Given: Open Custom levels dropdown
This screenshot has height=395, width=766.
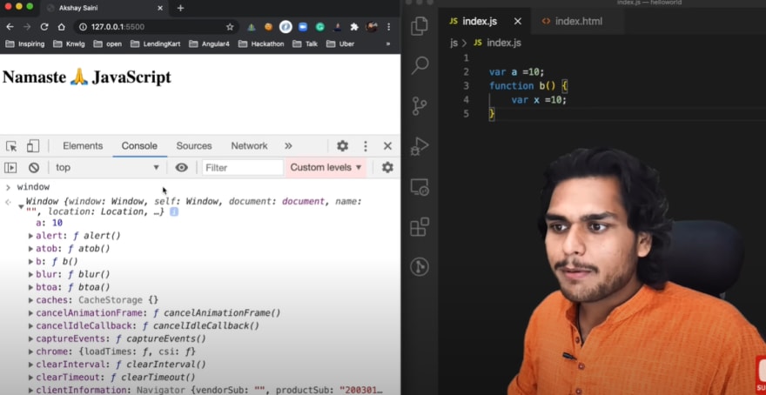Looking at the screenshot, I should [326, 167].
